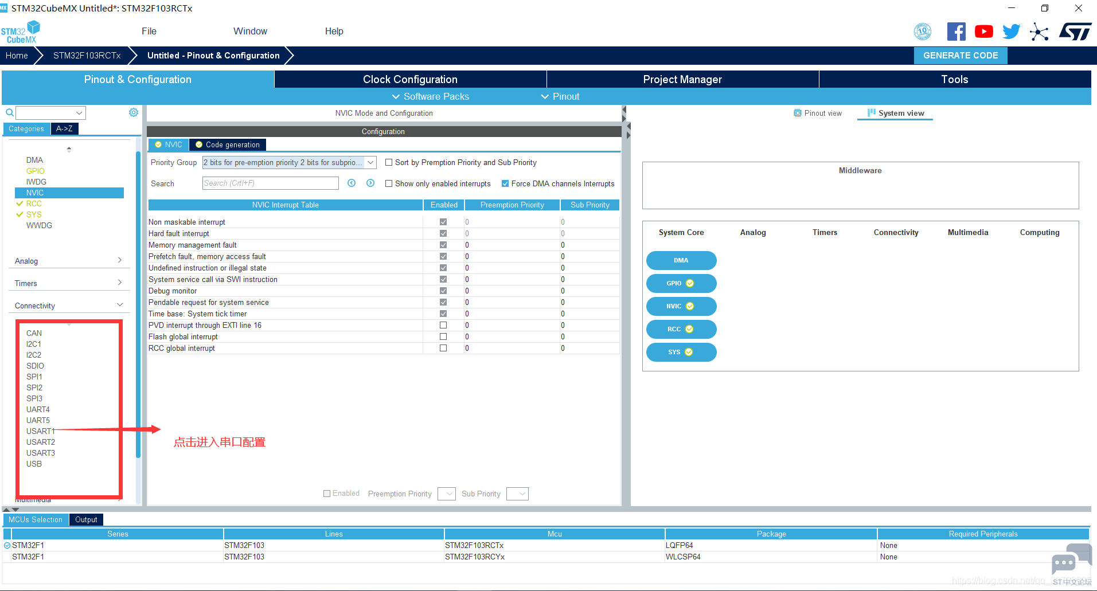Switch to the A->Z listing tab
The width and height of the screenshot is (1097, 591).
(64, 128)
